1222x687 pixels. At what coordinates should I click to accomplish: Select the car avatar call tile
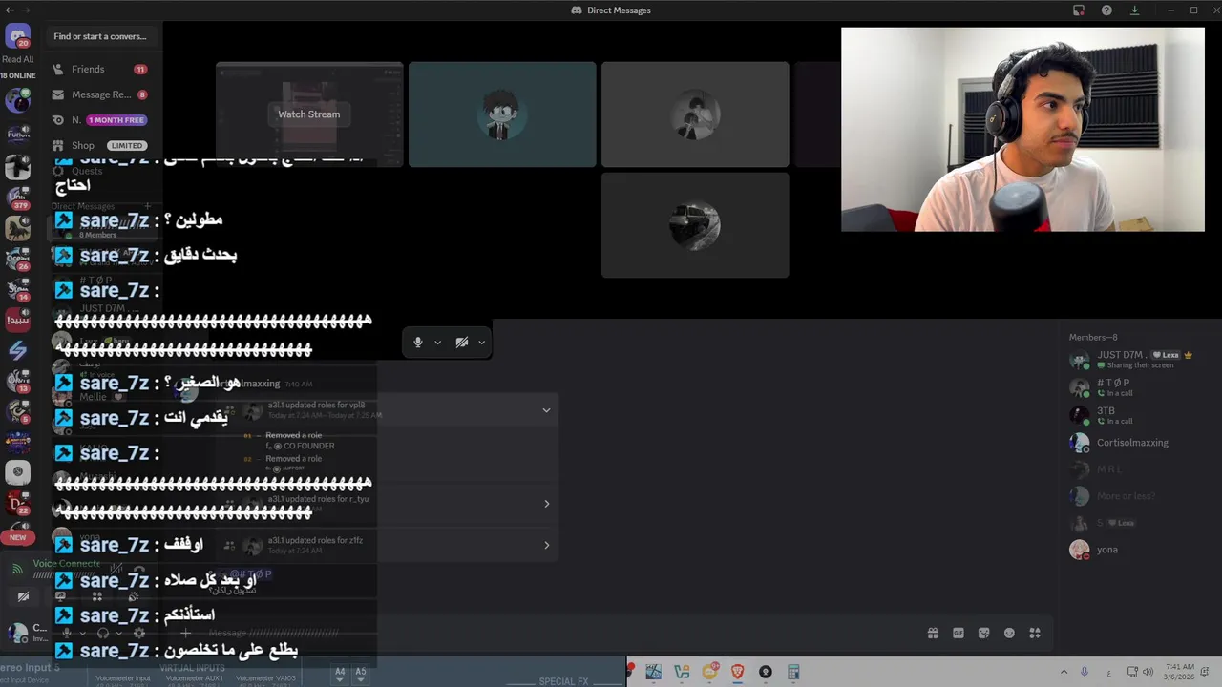pos(695,225)
